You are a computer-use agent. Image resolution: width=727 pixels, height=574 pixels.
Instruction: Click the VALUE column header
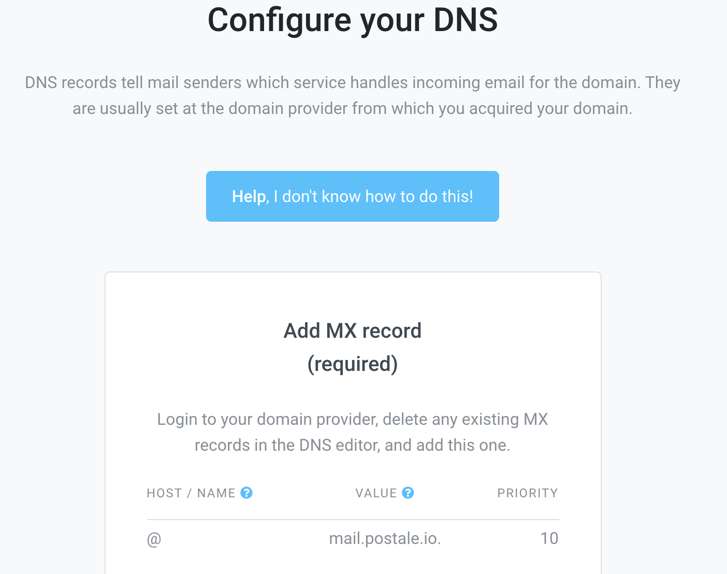pyautogui.click(x=375, y=493)
